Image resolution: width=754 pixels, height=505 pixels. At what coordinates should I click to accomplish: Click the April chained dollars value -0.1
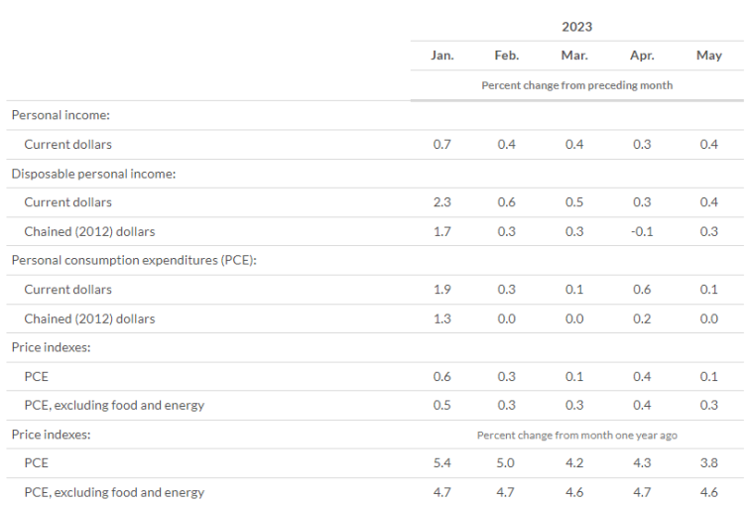tap(642, 231)
